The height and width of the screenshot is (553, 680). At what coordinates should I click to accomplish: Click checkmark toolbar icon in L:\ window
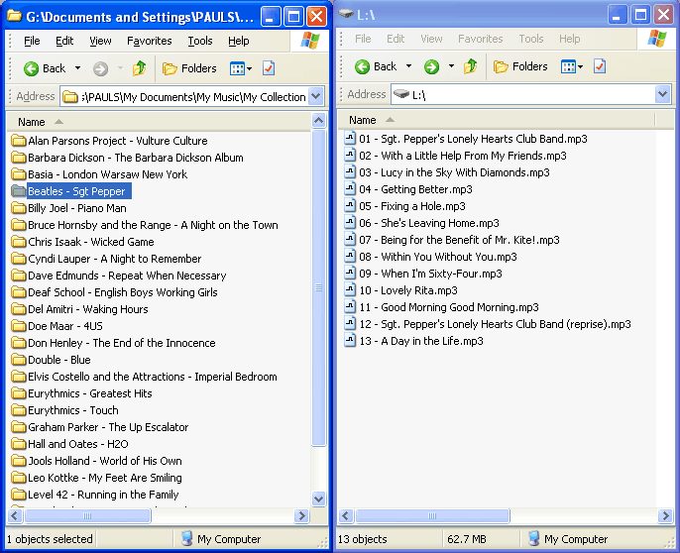(600, 66)
